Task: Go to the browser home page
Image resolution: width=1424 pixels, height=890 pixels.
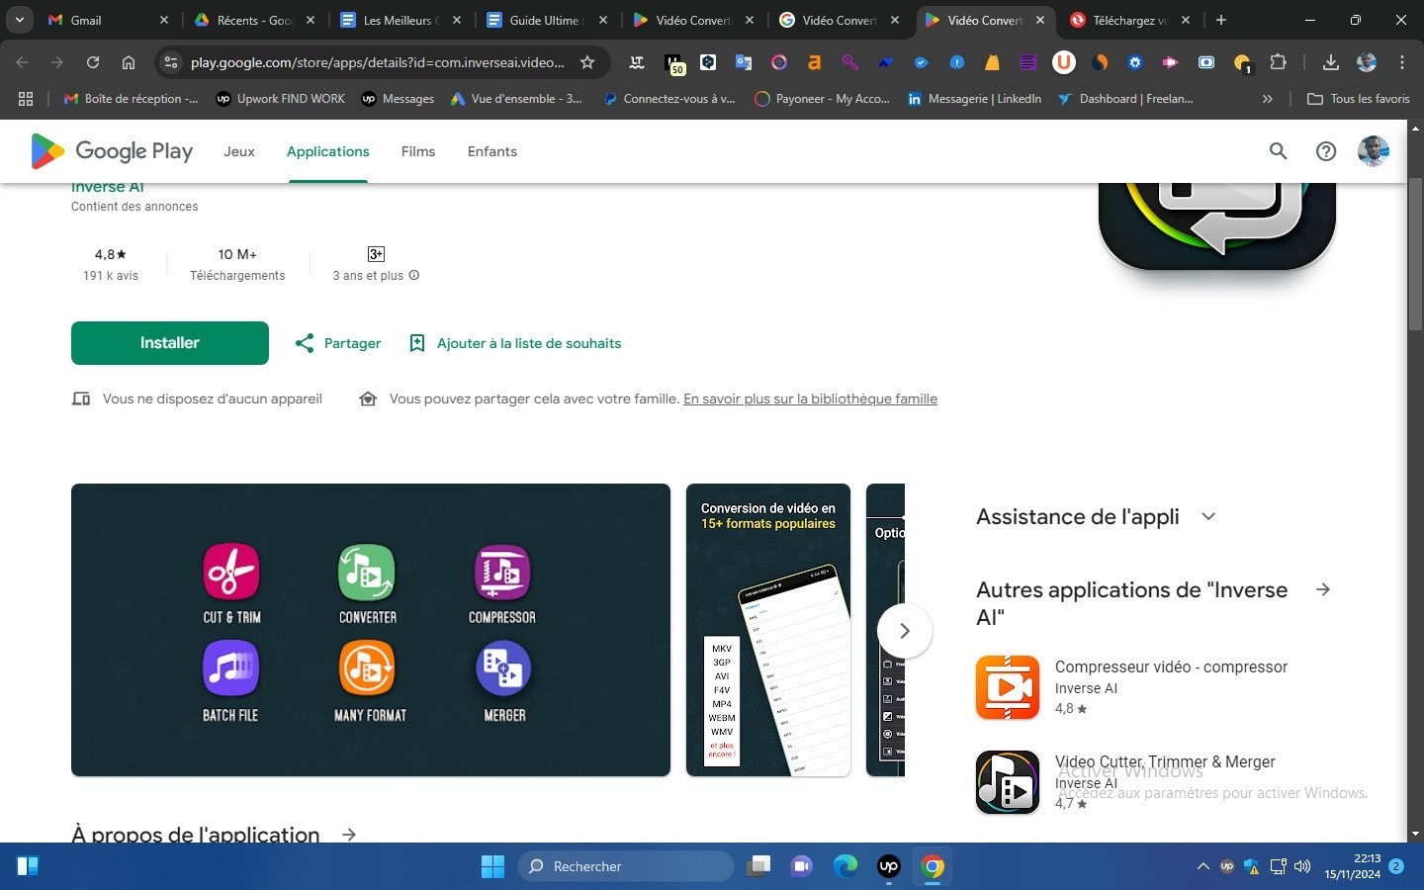Action: click(129, 62)
